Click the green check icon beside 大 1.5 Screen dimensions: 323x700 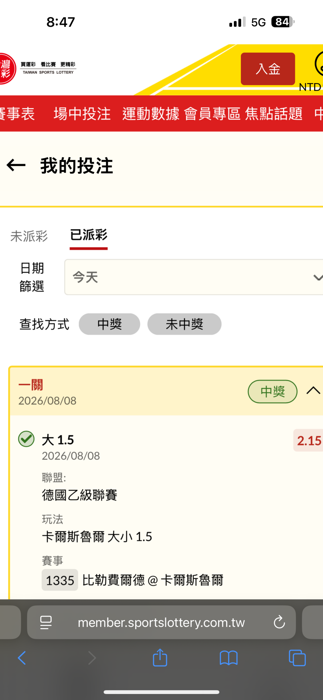pyautogui.click(x=26, y=439)
